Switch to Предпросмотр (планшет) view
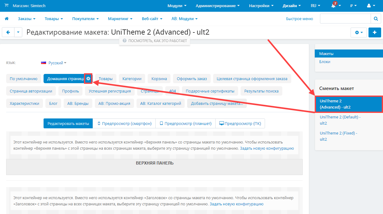 [185, 123]
